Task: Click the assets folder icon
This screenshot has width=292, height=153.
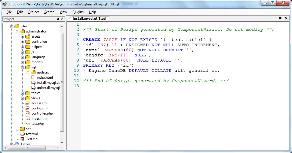Action: tap(28, 36)
